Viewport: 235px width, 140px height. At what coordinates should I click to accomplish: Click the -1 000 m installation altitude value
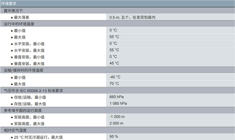pos(117,117)
